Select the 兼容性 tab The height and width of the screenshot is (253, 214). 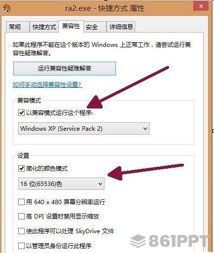tap(71, 26)
